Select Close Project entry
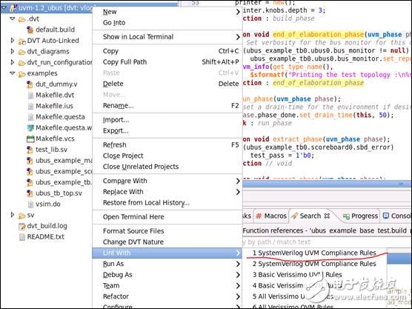This screenshot has width=412, height=309. pos(167,156)
